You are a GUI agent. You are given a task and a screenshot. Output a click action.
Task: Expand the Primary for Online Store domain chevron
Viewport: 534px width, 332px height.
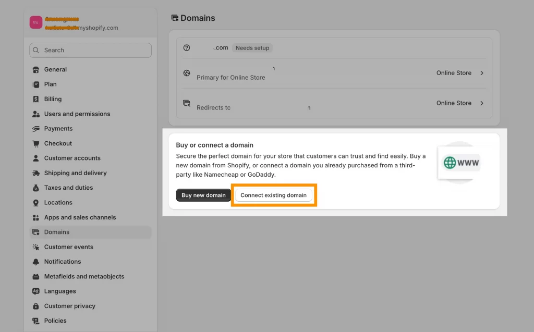[482, 73]
